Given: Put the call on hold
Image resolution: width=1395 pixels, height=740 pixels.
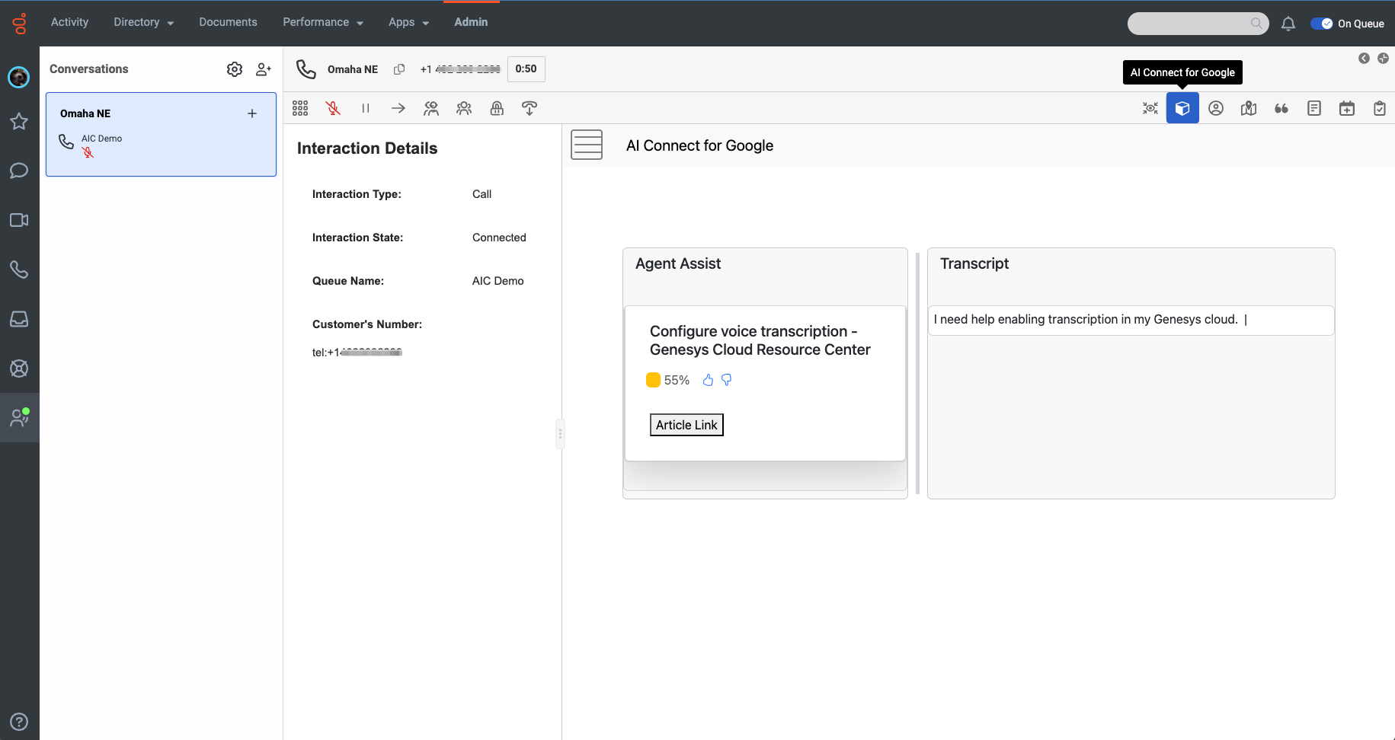Looking at the screenshot, I should point(366,108).
